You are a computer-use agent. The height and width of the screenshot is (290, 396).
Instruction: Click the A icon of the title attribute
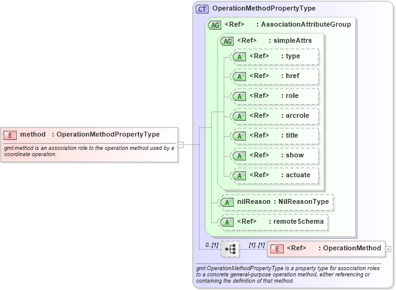239,136
